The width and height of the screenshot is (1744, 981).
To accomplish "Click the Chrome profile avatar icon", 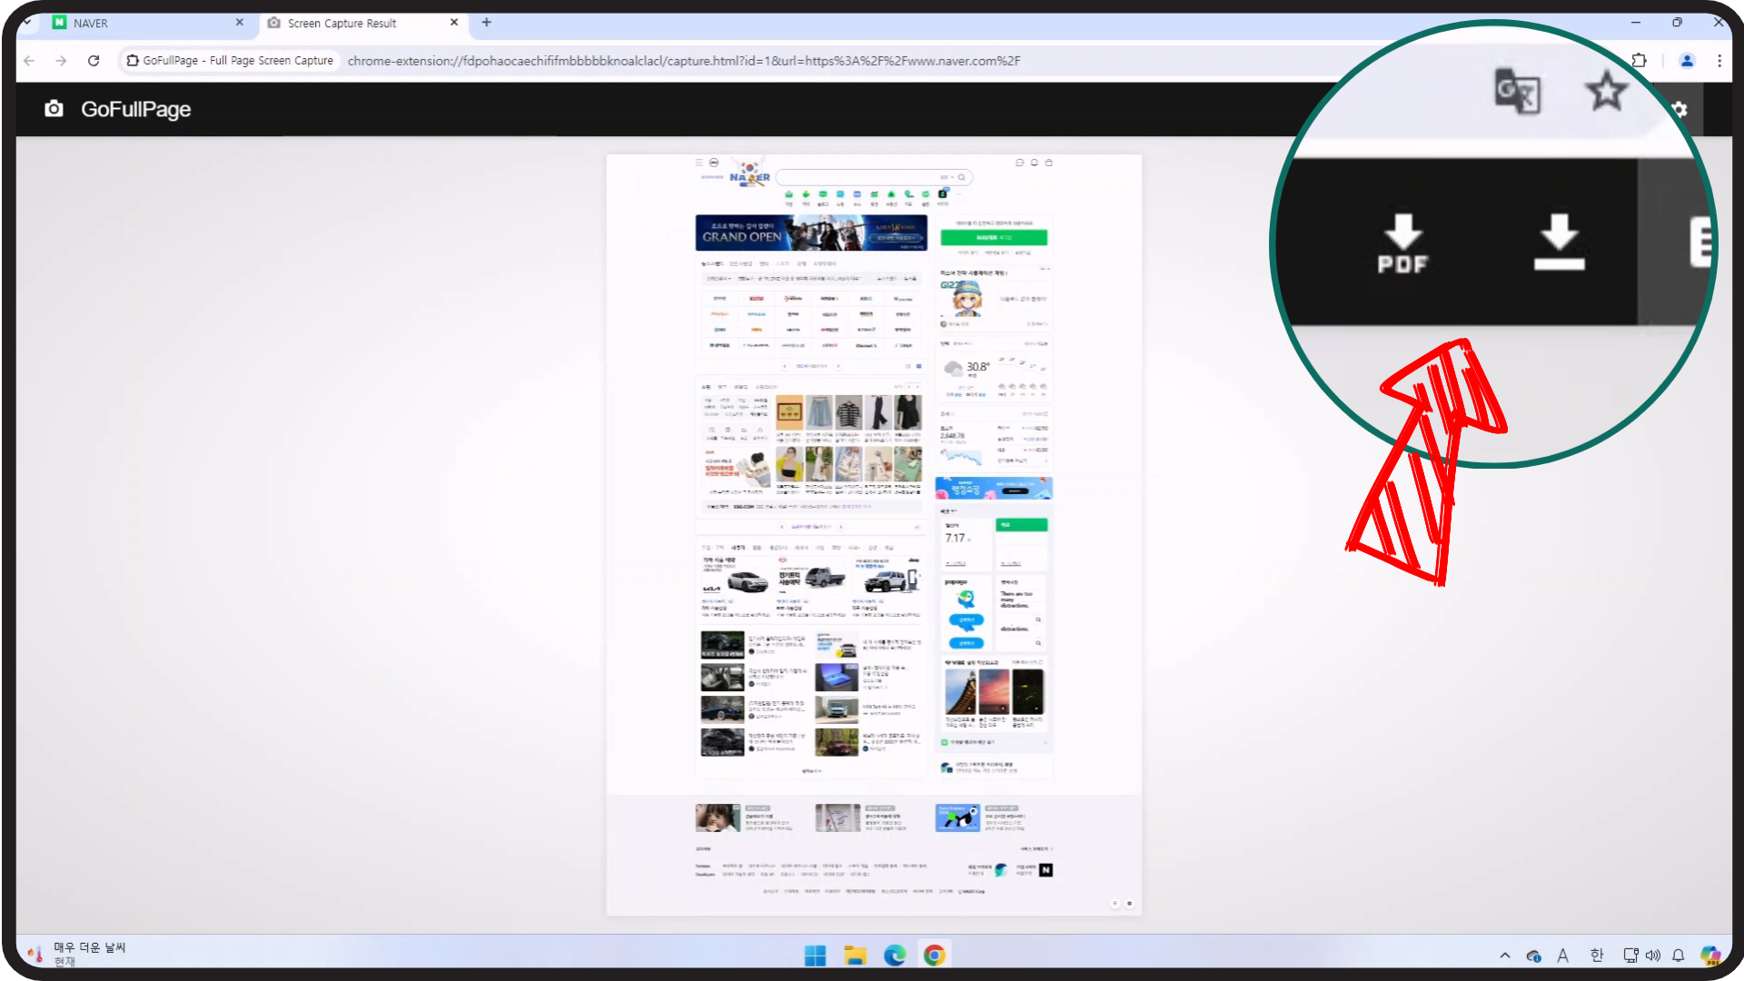I will point(1687,61).
